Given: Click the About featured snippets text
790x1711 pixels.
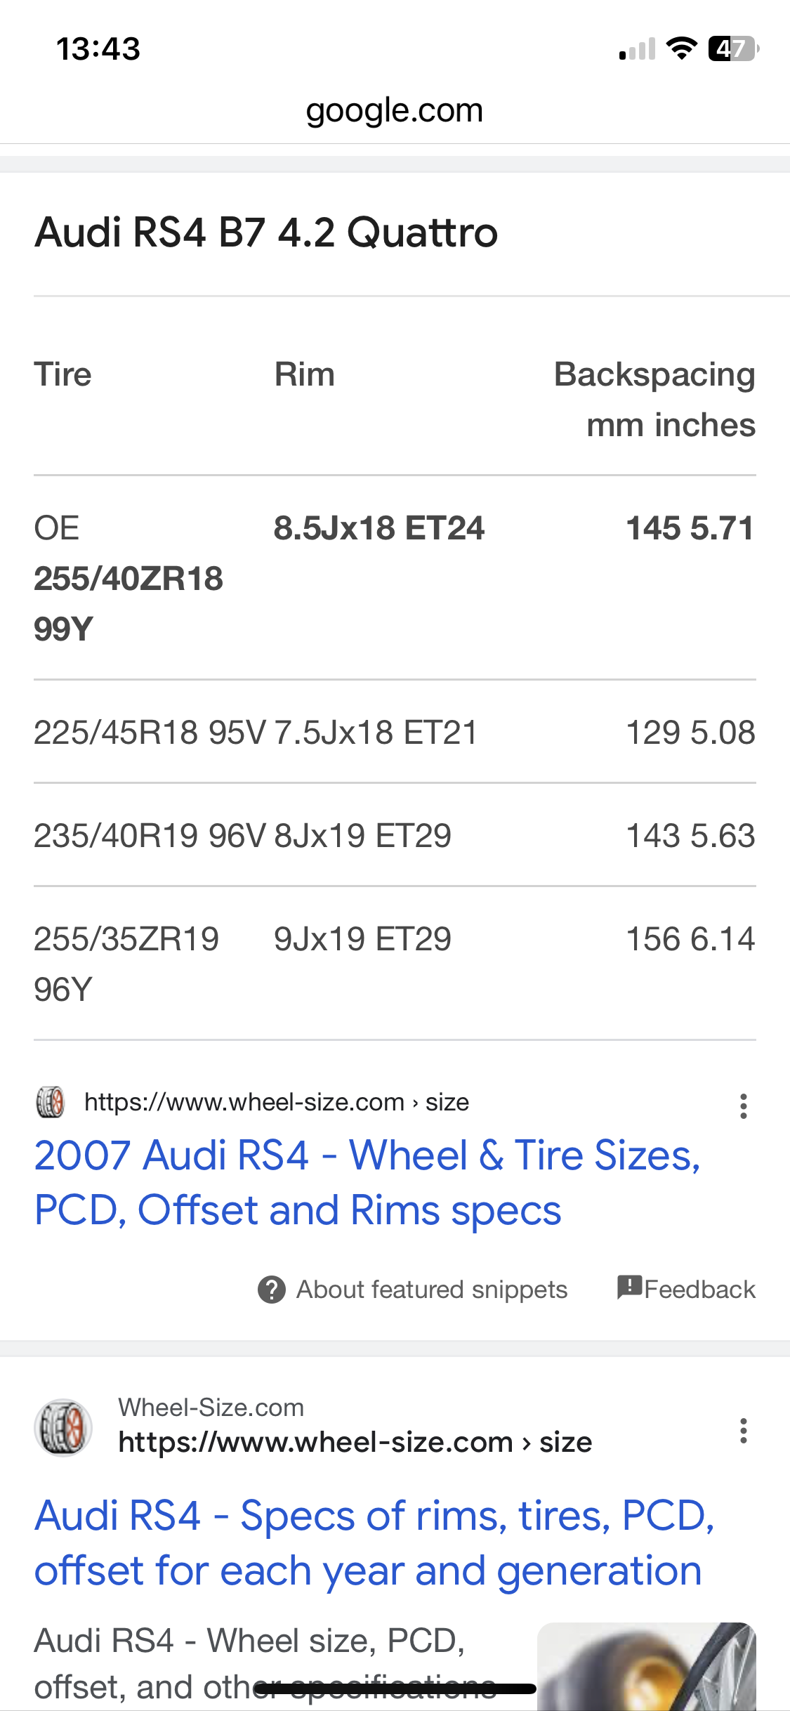Looking at the screenshot, I should [431, 1290].
